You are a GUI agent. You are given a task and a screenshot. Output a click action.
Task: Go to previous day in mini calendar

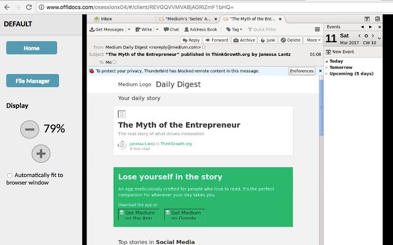(x=359, y=36)
